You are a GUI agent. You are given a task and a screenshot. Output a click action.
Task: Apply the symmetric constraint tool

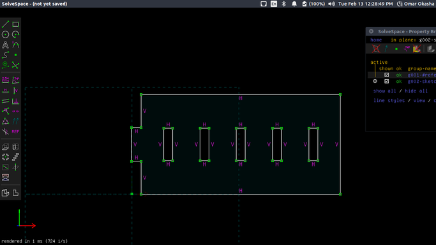point(15,111)
